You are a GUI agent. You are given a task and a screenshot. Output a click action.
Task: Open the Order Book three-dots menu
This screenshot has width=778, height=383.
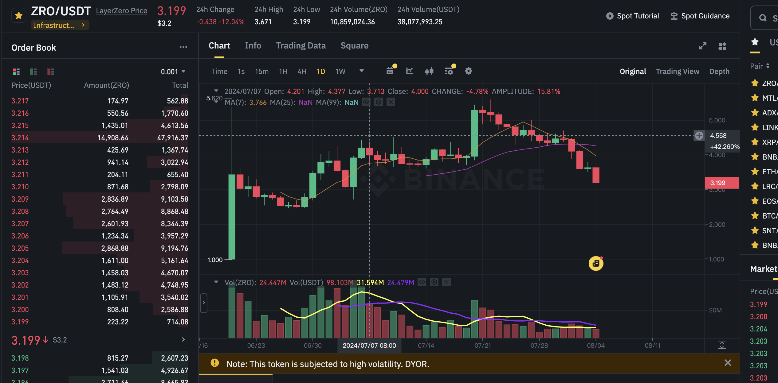click(x=183, y=47)
